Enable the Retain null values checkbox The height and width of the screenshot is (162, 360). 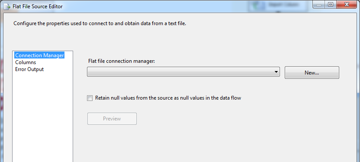[90, 98]
